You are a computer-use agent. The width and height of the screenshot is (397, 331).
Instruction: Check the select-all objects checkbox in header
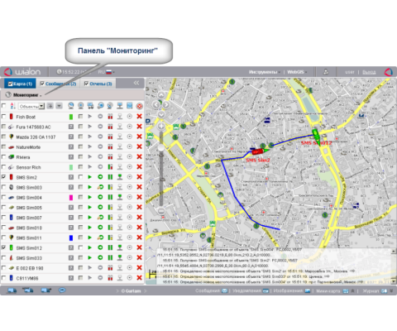tap(4, 106)
